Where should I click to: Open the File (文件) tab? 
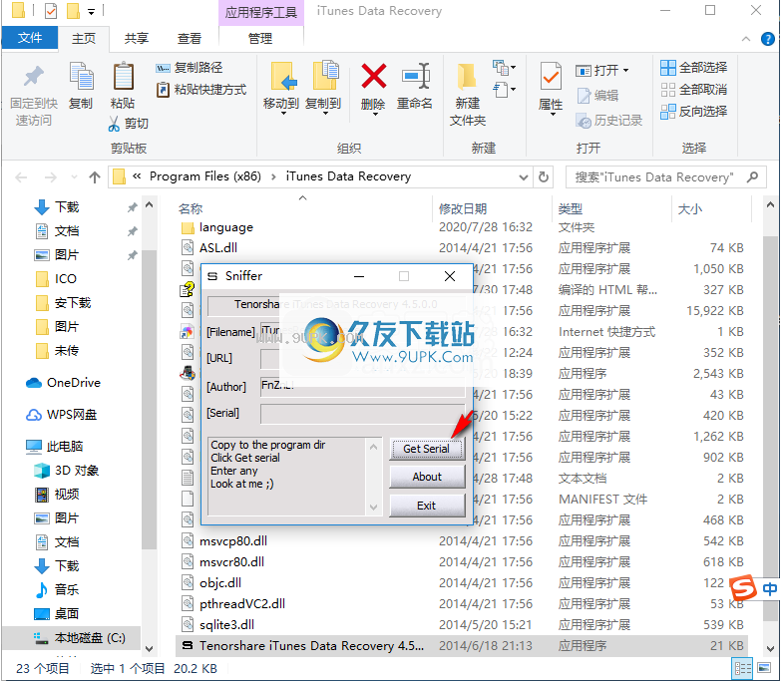[x=30, y=38]
